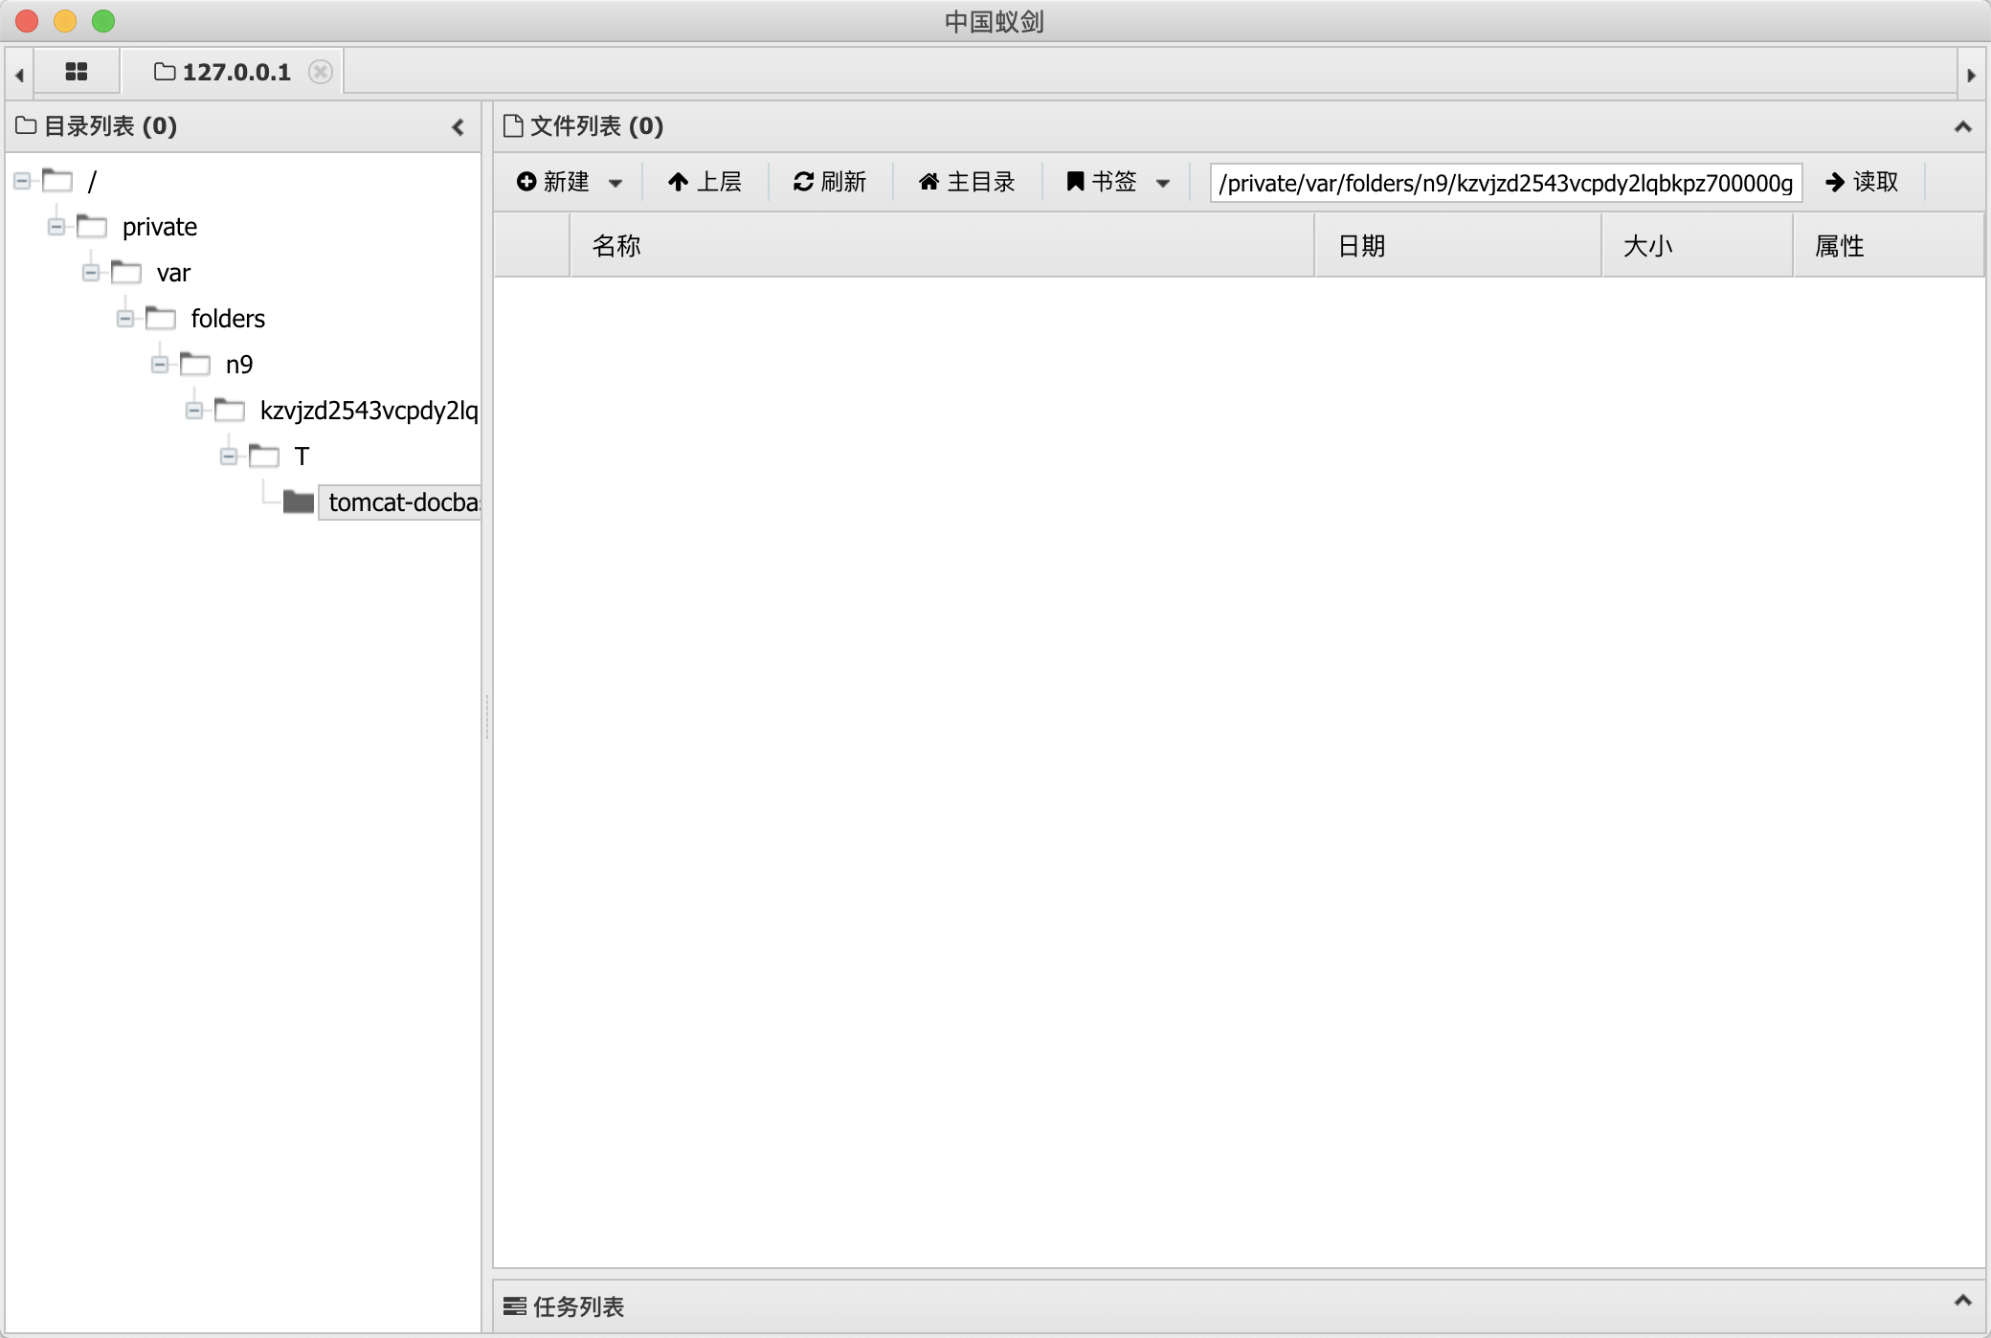The height and width of the screenshot is (1338, 1991).
Task: Expand the task list (任务列表) panel
Action: pos(1962,1300)
